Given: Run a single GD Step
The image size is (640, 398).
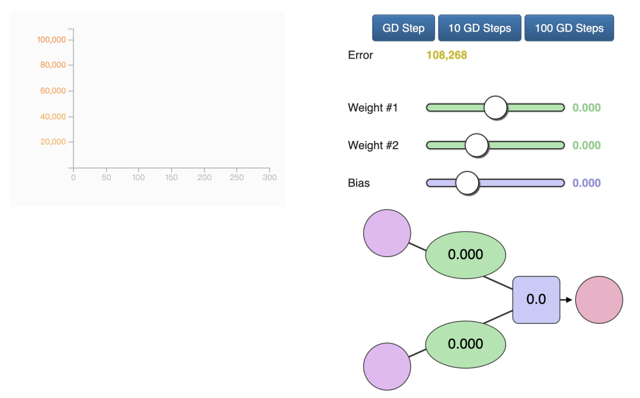Looking at the screenshot, I should coord(404,28).
